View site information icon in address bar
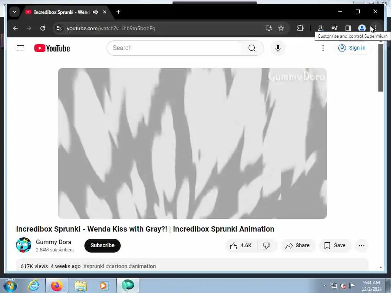This screenshot has width=391, height=293. click(x=59, y=28)
